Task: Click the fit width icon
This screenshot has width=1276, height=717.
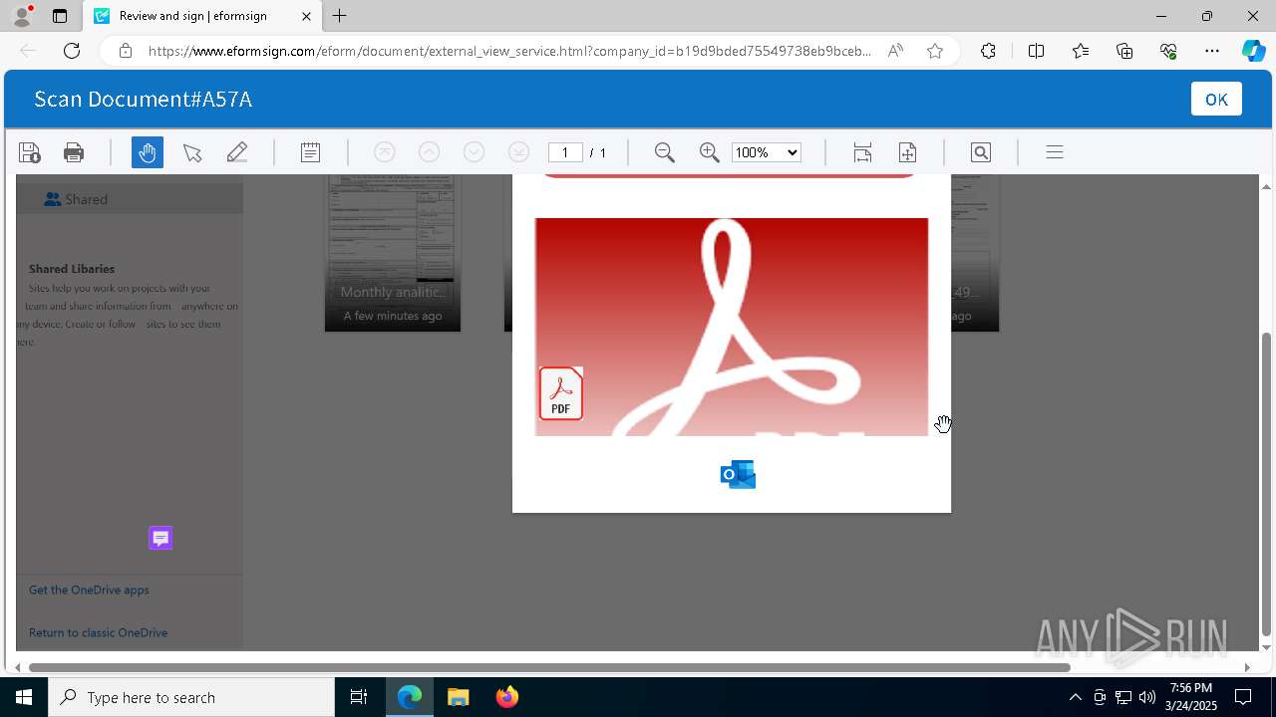Action: pos(862,152)
